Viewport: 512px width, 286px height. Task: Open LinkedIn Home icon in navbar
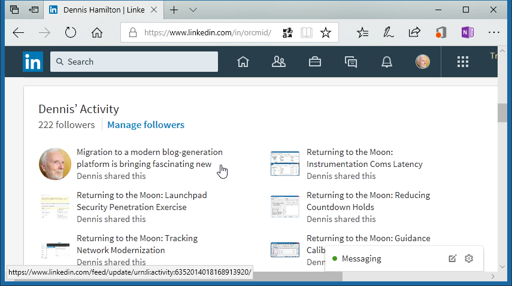(243, 62)
